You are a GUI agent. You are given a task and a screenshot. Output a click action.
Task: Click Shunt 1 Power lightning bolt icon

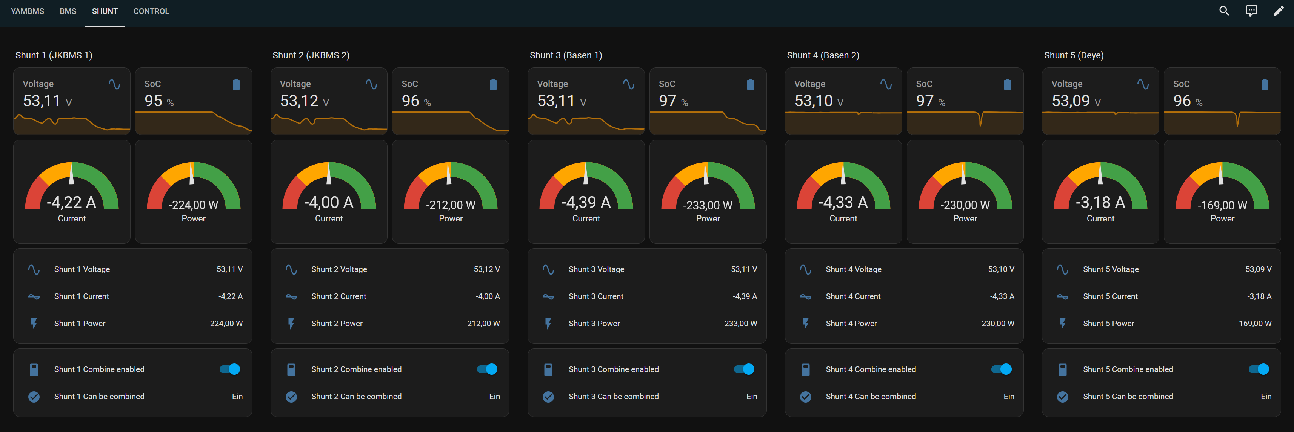(34, 323)
